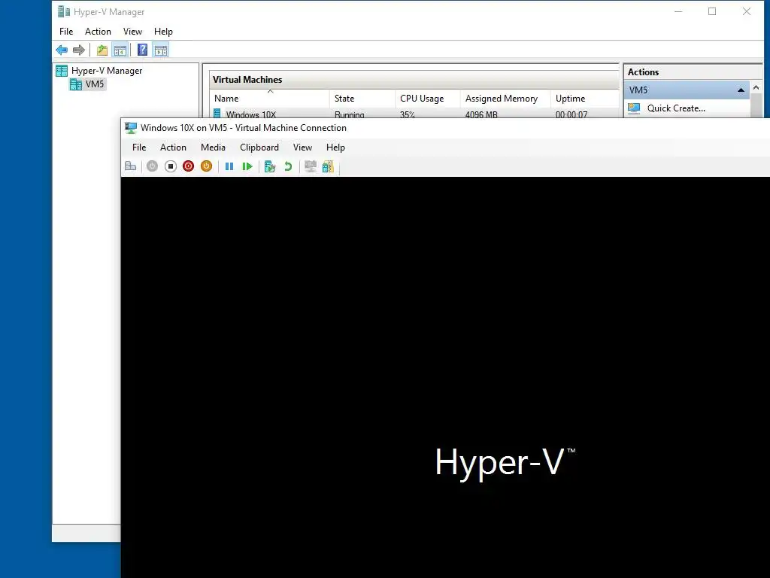Open Action menu in Hyper-V Manager
Screen dimensions: 770x578
(x=98, y=32)
